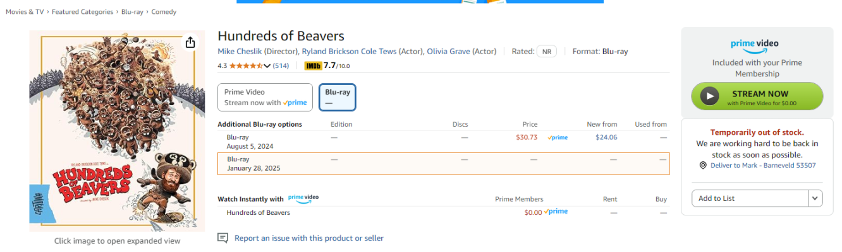The image size is (842, 252).
Task: Click the prime video logo beside Watch Instantly
Action: 303,198
